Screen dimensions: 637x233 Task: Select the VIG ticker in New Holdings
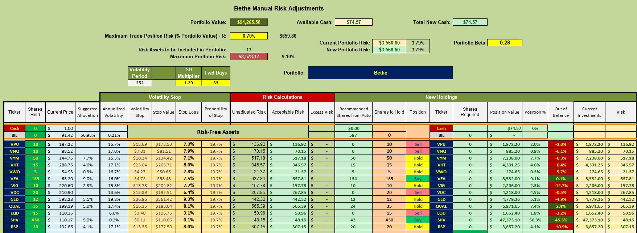(x=441, y=185)
